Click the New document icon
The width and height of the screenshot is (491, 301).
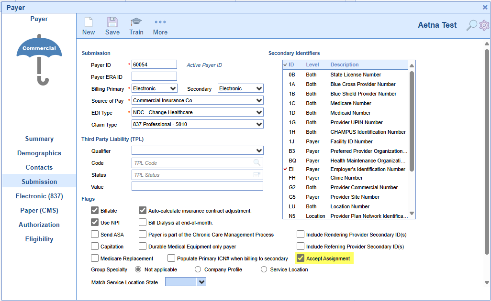pyautogui.click(x=89, y=22)
